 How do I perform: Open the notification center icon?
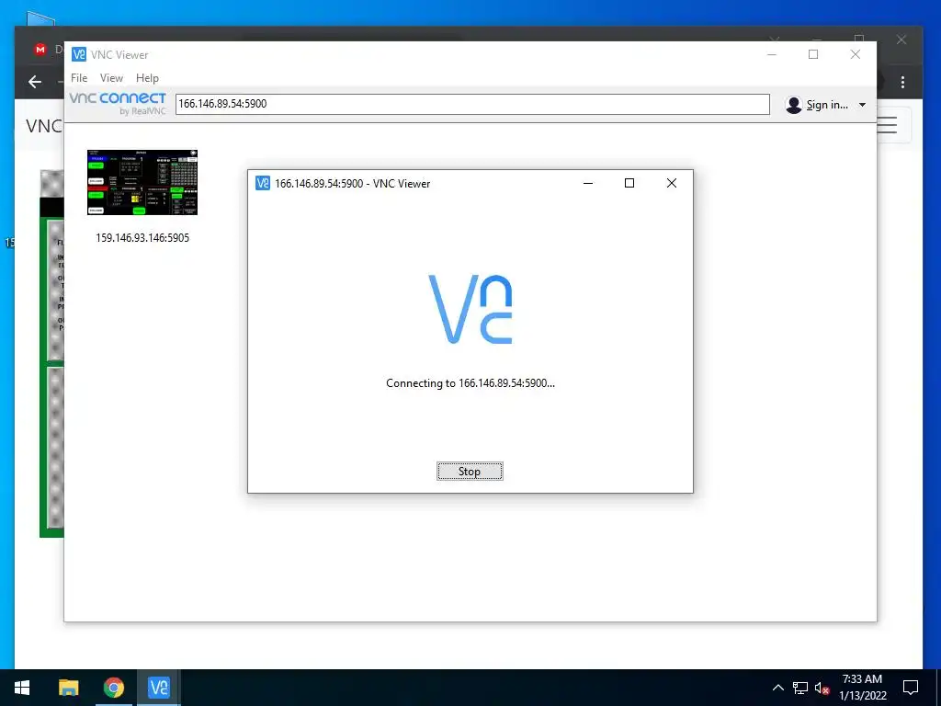pyautogui.click(x=911, y=688)
